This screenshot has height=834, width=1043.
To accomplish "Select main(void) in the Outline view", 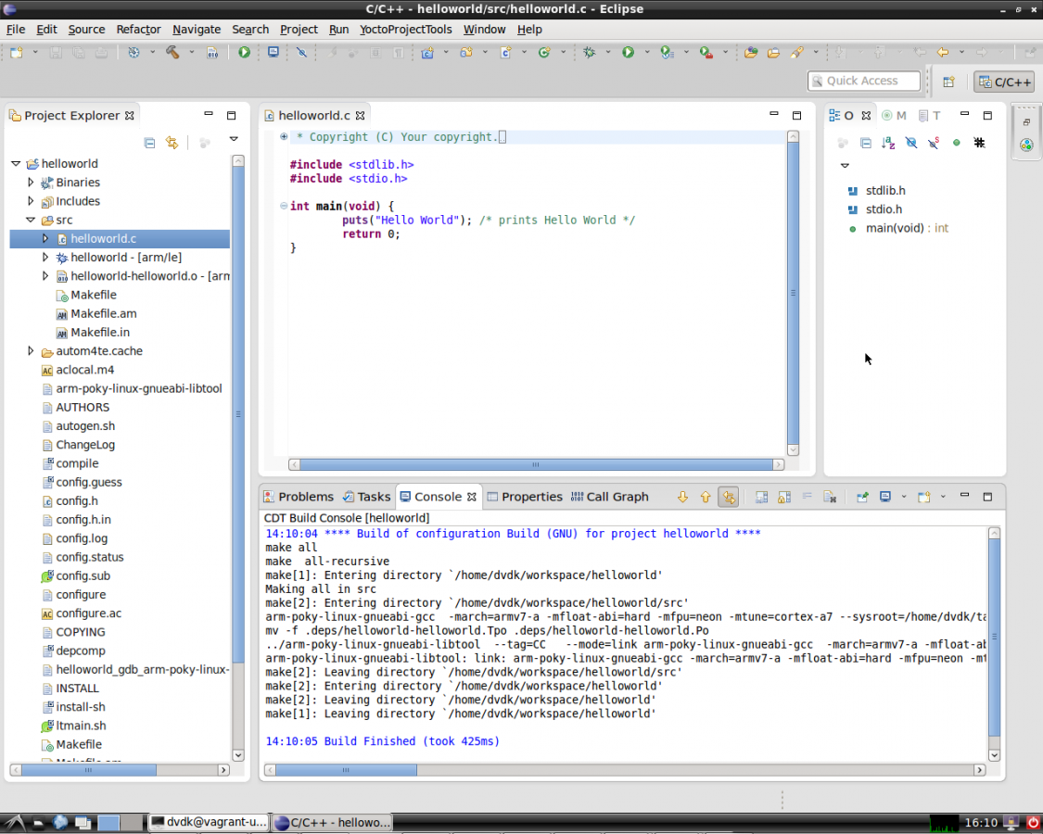I will (x=894, y=228).
